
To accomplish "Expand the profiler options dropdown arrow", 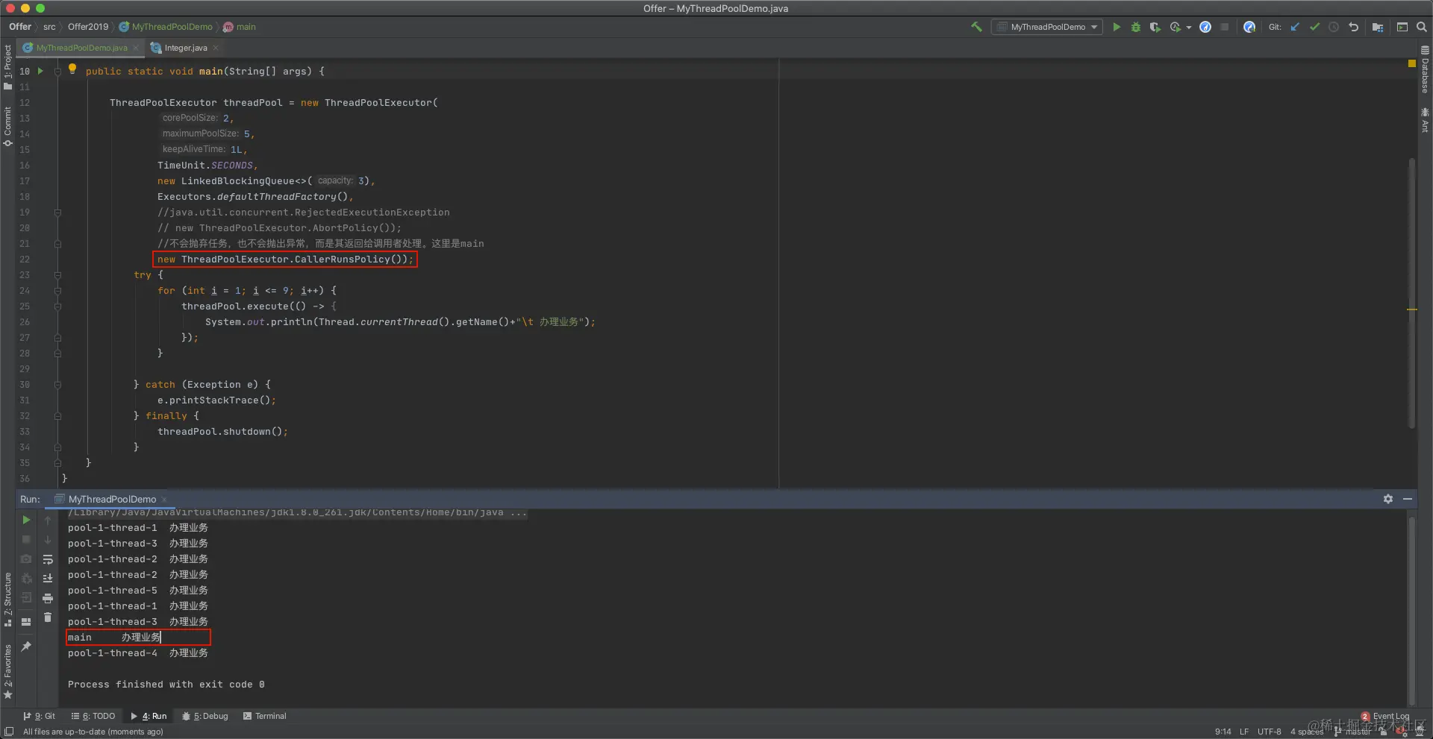I will coord(1189,28).
